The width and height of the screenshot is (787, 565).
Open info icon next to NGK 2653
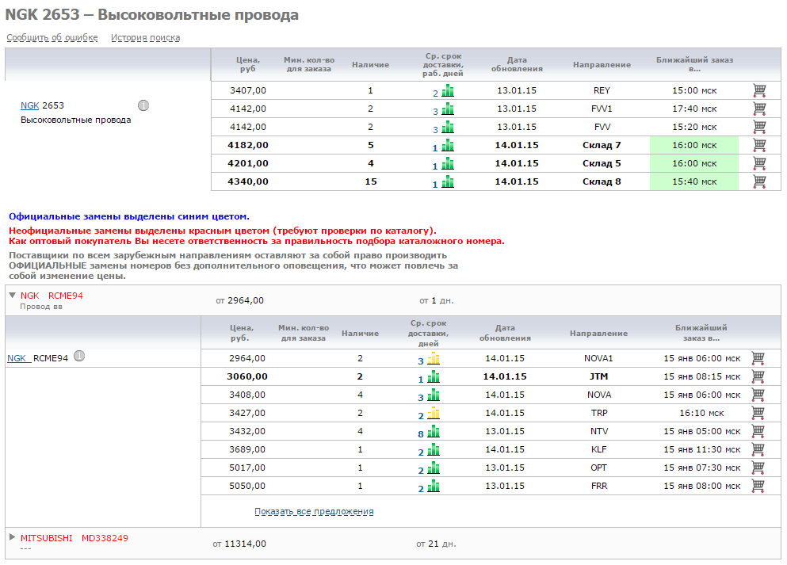pyautogui.click(x=143, y=105)
